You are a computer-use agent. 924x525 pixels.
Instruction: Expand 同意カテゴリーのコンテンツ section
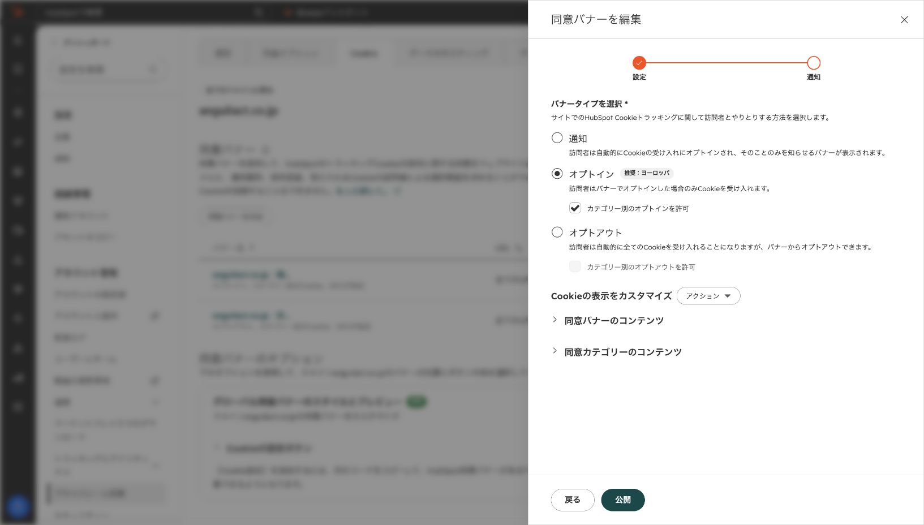617,352
